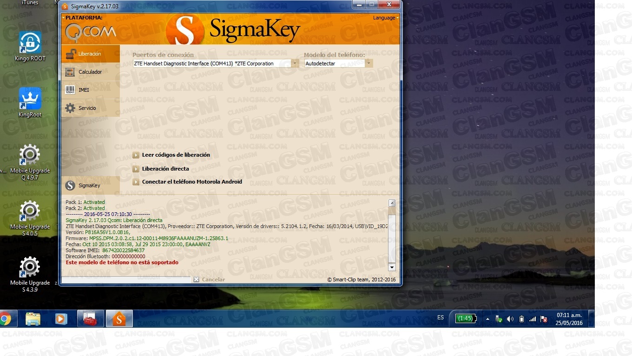Open the Action Center flag icon
Image resolution: width=632 pixels, height=356 pixels.
[544, 319]
